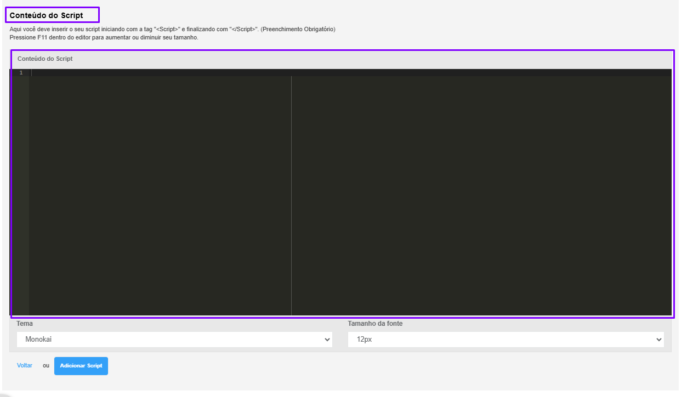
Task: Click the Preenchimento Obrigatório instruction line
Action: click(x=172, y=29)
